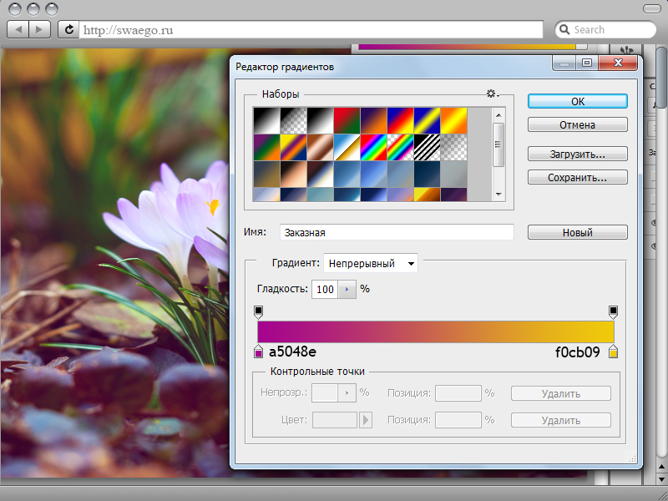The height and width of the screenshot is (501, 668).
Task: Open the Гладкость slider arrow
Action: click(x=347, y=289)
